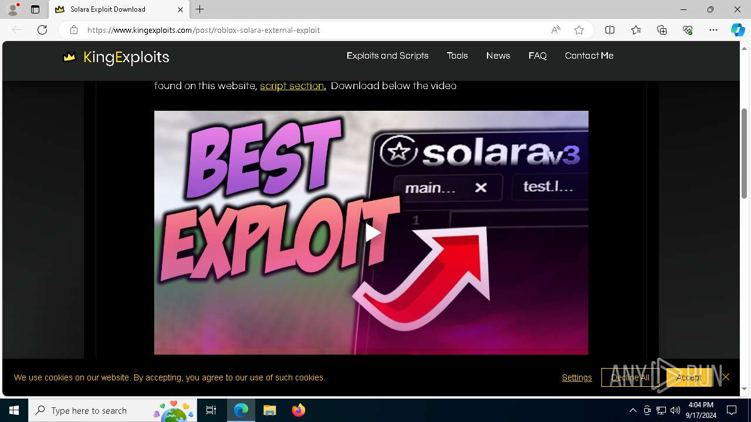This screenshot has width=751, height=422.
Task: Open the News page
Action: (498, 56)
